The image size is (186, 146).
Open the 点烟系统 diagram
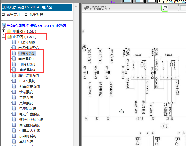pos(26,103)
